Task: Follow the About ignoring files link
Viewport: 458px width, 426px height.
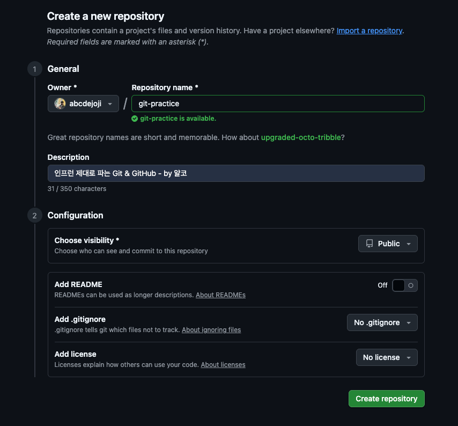Action: pyautogui.click(x=211, y=330)
